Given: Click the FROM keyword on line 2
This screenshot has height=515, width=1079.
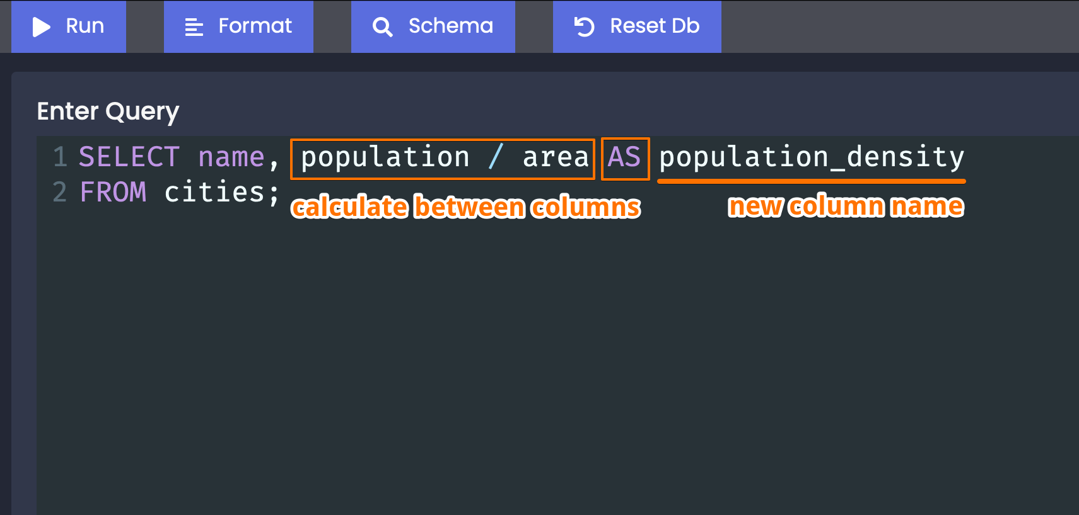Looking at the screenshot, I should pyautogui.click(x=114, y=192).
